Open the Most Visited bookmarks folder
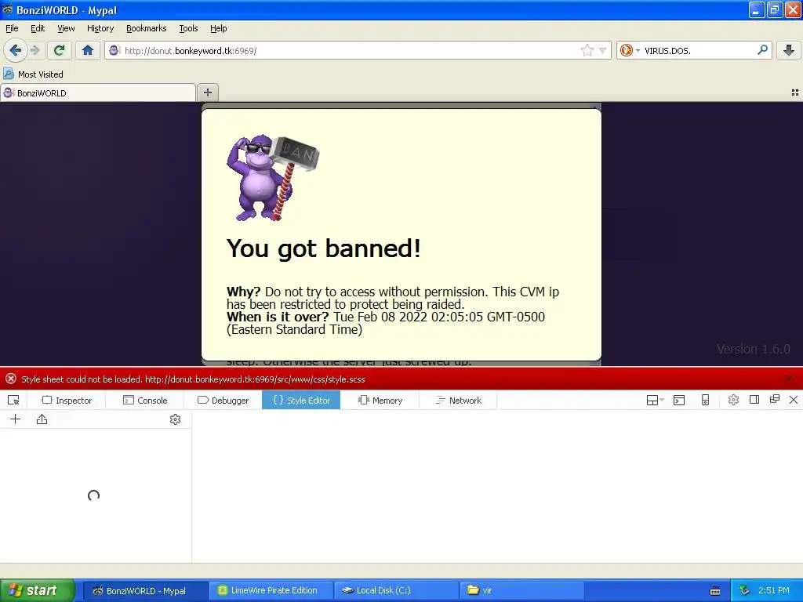Viewport: 803px width, 602px height. click(33, 74)
